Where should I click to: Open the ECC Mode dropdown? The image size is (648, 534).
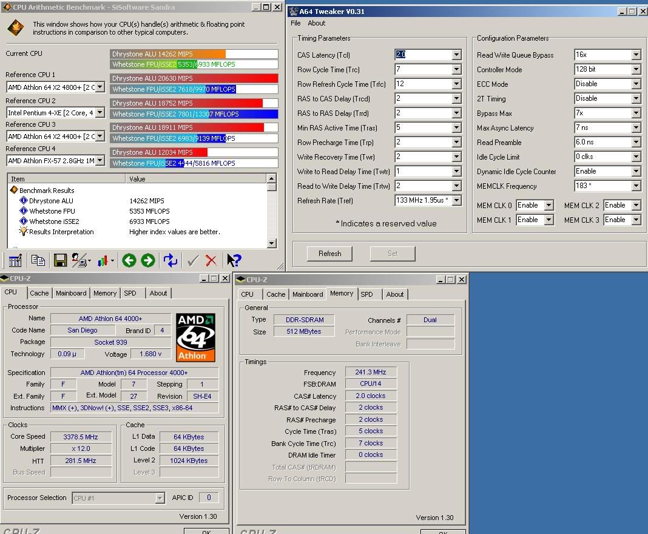(636, 84)
